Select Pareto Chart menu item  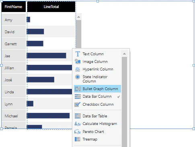tap(97, 132)
